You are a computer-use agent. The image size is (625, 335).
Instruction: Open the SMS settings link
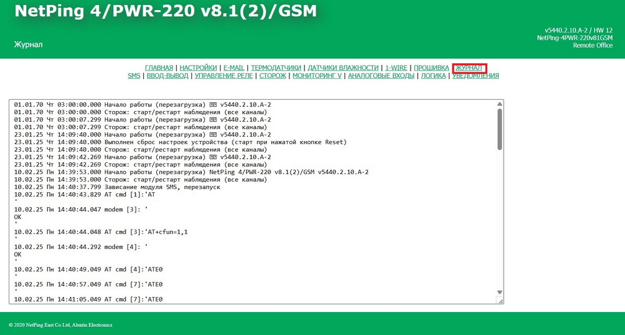[134, 76]
